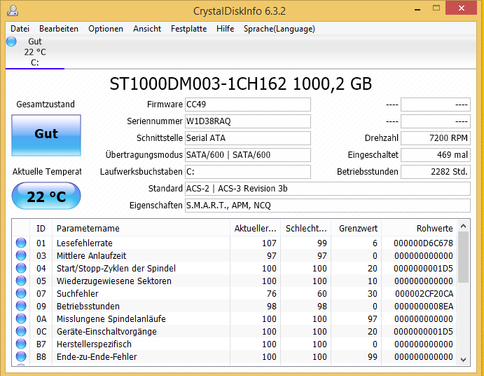
Task: Click raw value 000000D6C678
Action: coord(423,243)
